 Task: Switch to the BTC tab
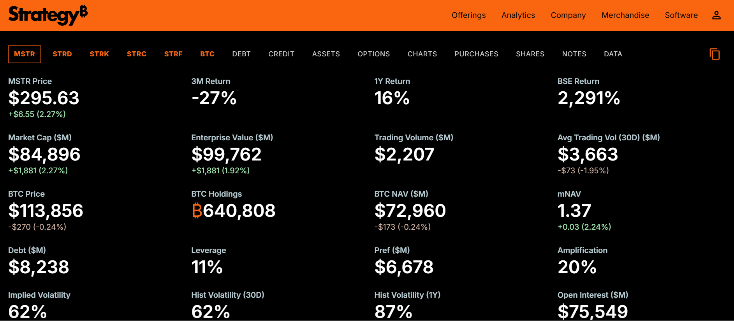[207, 54]
